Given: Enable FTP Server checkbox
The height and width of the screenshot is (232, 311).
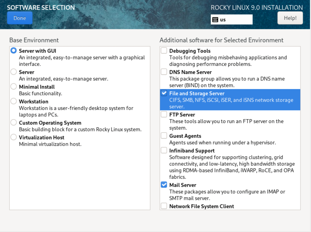Looking at the screenshot, I should click(164, 114).
